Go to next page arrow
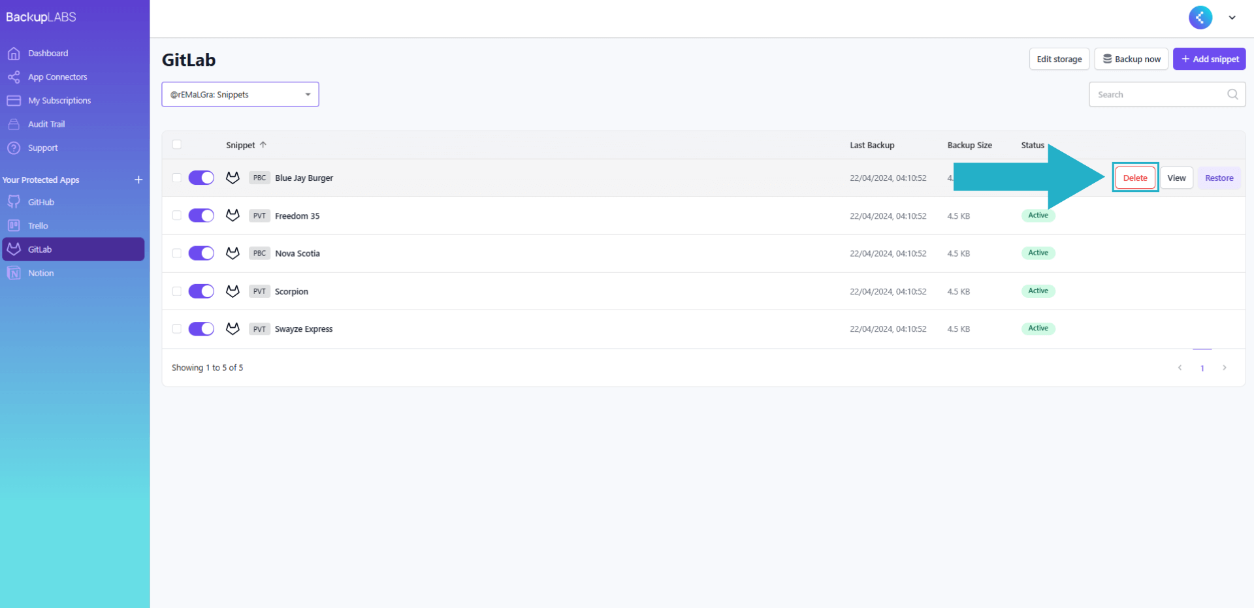 1225,368
